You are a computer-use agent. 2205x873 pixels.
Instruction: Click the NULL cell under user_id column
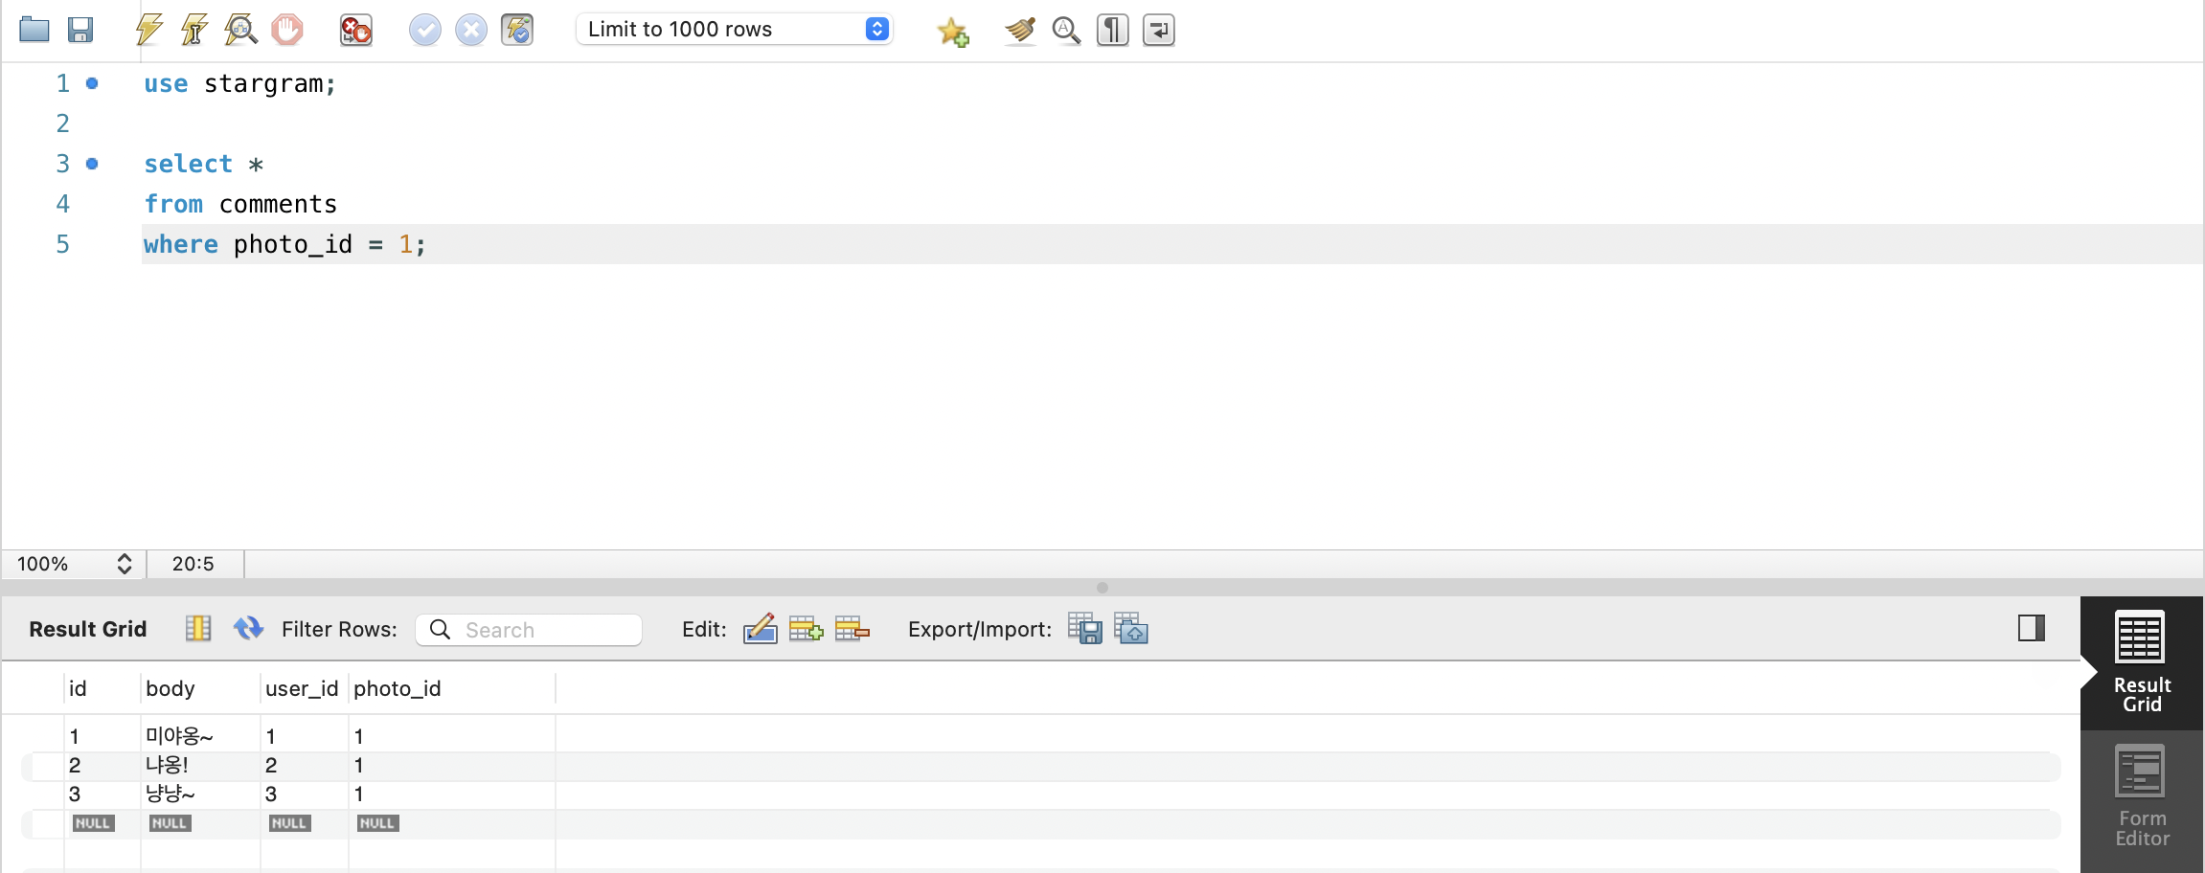click(x=289, y=823)
